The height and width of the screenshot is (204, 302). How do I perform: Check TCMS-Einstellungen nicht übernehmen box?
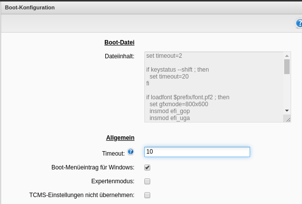(147, 195)
